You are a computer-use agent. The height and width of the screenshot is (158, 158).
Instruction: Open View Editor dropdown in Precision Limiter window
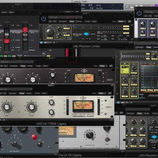click(x=121, y=21)
